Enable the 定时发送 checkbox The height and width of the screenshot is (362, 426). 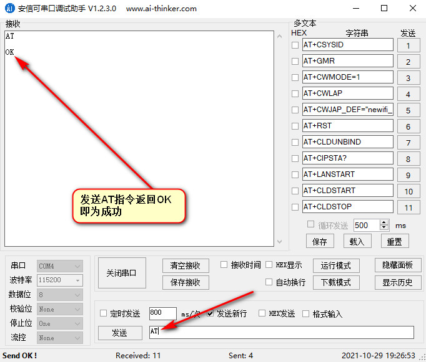(104, 313)
